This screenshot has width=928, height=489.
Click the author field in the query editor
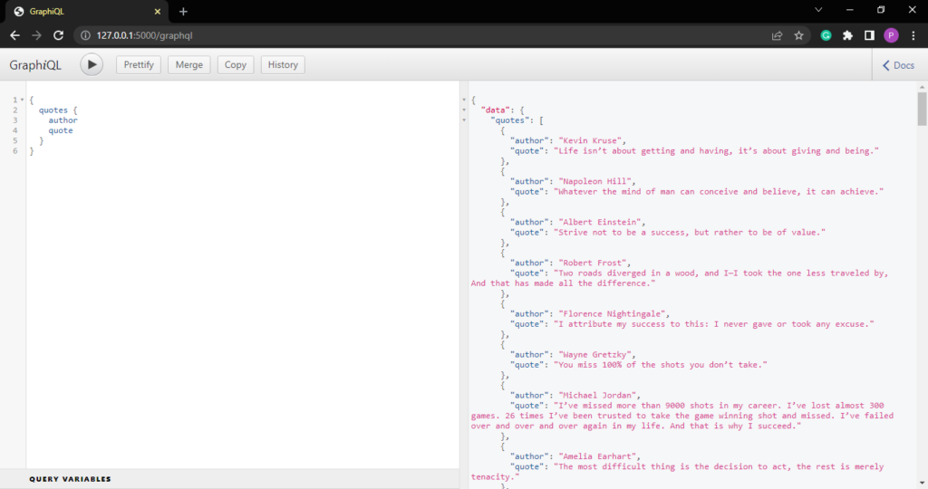(x=63, y=120)
